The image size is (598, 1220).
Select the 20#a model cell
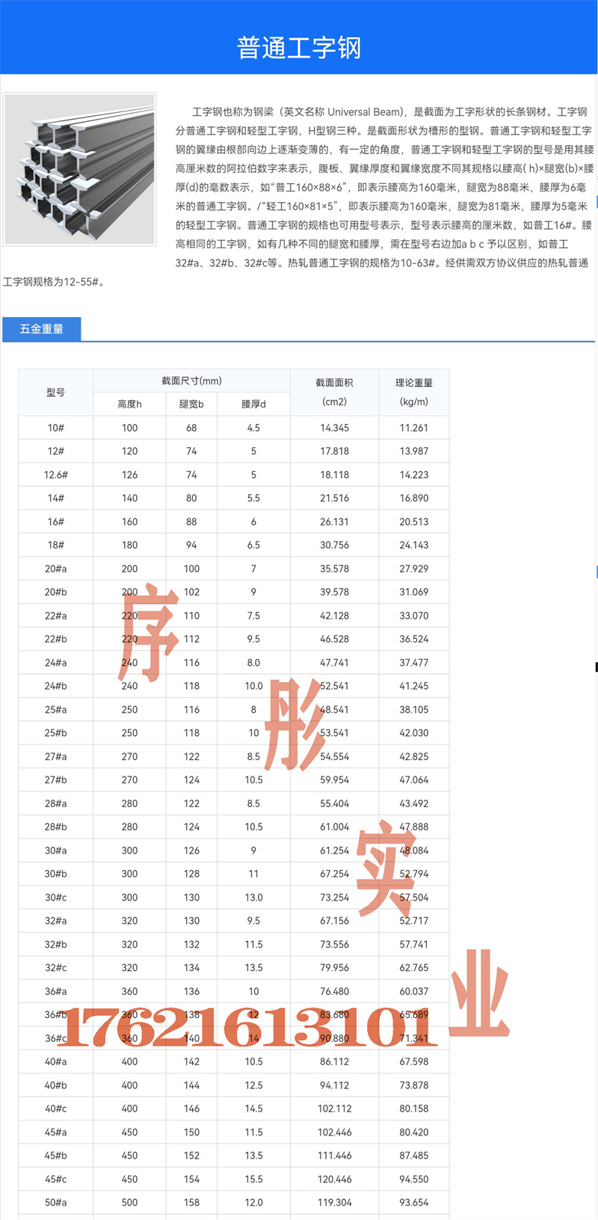point(55,568)
